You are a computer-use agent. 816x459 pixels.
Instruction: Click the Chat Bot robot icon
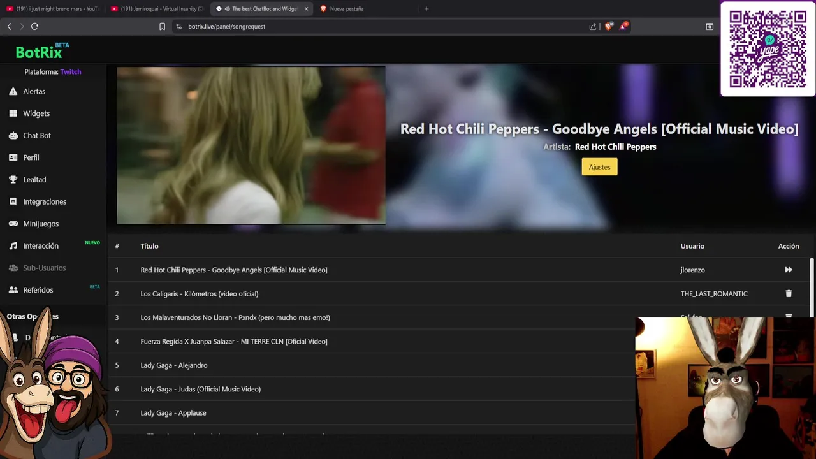tap(13, 136)
